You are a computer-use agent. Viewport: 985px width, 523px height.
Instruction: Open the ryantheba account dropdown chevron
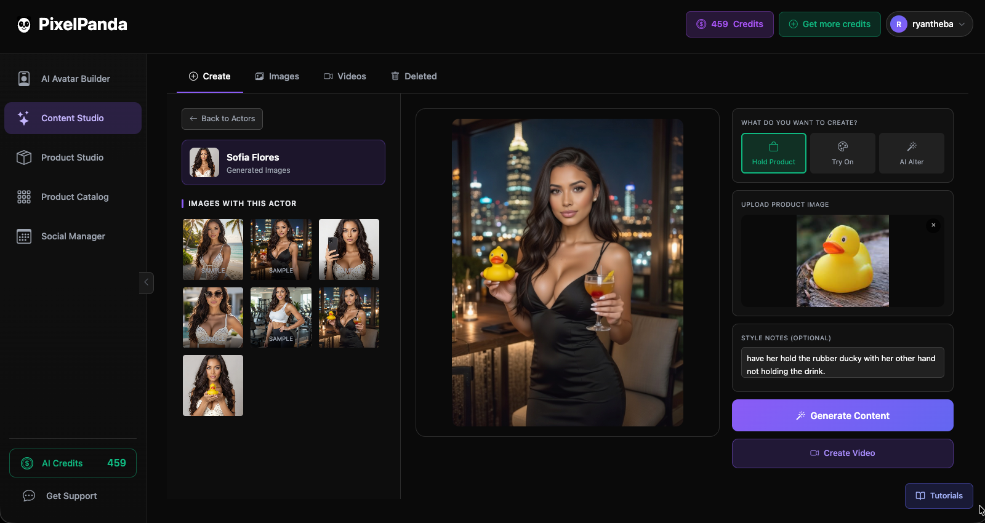pos(962,24)
